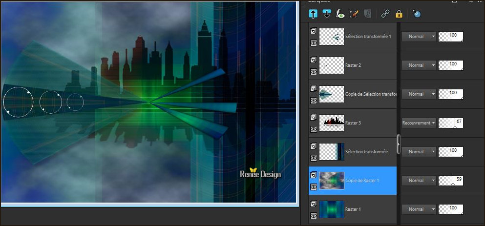Select the highlighted Copie de Raster 1 name
This screenshot has height=226, width=485.
pos(362,180)
